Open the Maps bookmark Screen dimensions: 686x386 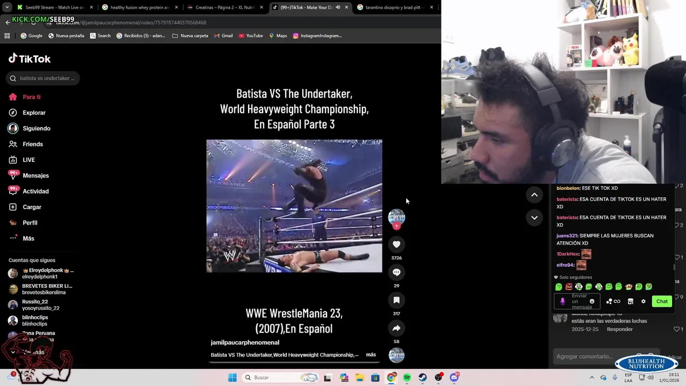point(278,36)
